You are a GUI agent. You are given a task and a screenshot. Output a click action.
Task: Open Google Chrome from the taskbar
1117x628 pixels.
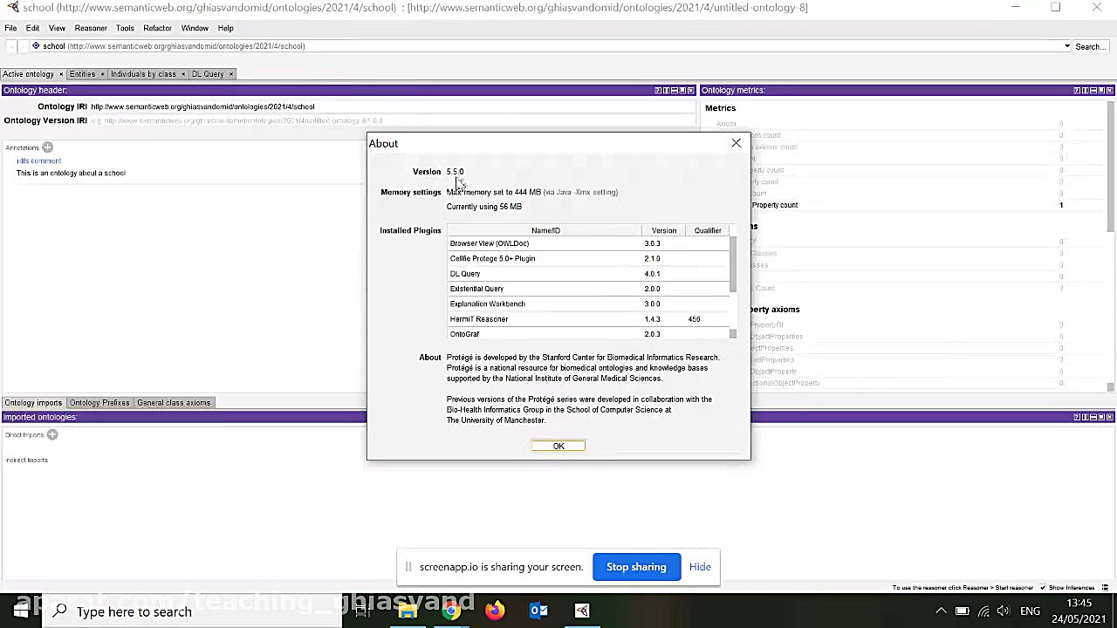click(x=451, y=611)
